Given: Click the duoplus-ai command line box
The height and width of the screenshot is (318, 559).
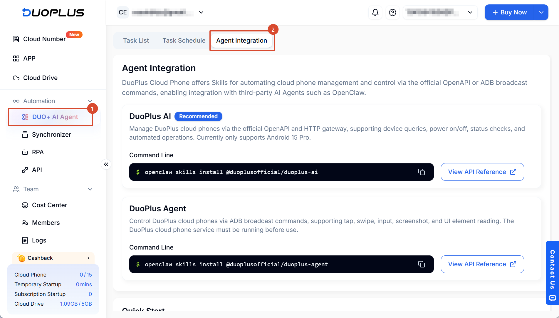Looking at the screenshot, I should point(281,172).
